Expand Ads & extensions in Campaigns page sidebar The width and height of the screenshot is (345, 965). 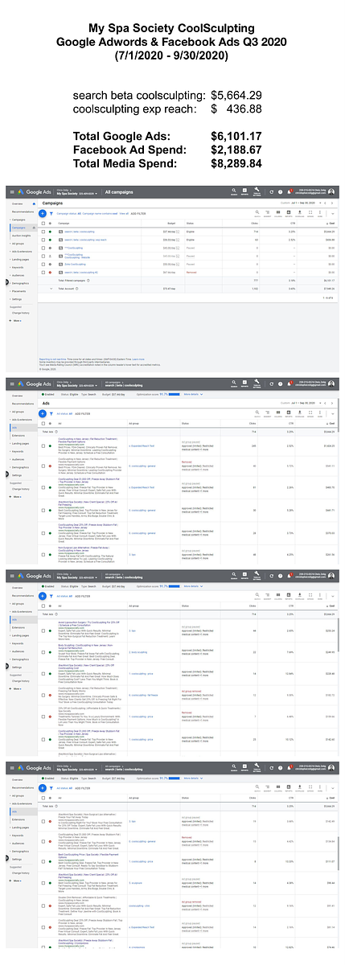(22, 251)
